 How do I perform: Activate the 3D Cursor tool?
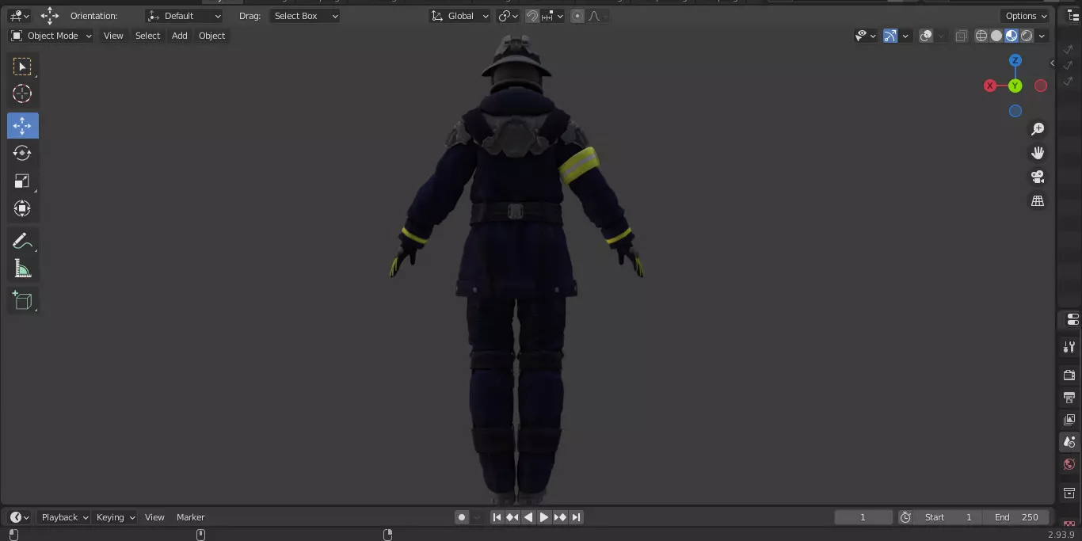22,93
